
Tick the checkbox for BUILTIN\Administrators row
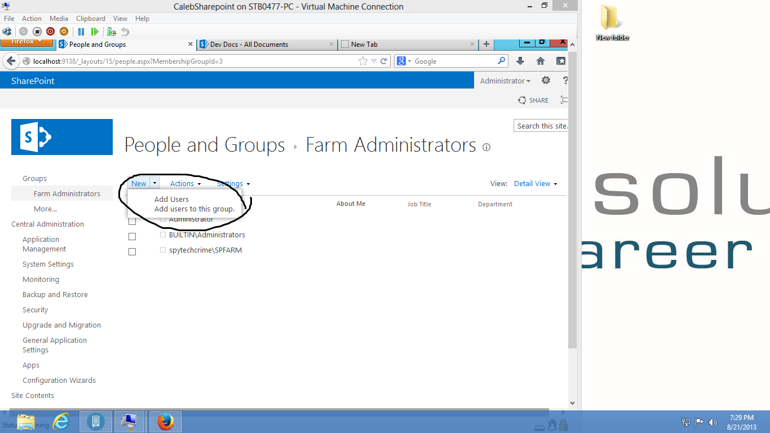point(132,236)
